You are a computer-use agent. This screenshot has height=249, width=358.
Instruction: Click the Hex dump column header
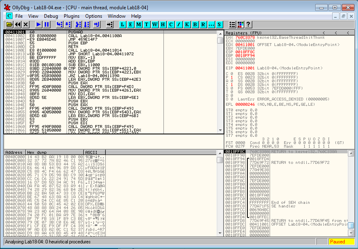pyautogui.click(x=36, y=152)
